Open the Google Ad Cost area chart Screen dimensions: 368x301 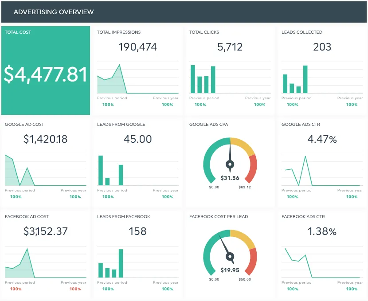(x=46, y=170)
